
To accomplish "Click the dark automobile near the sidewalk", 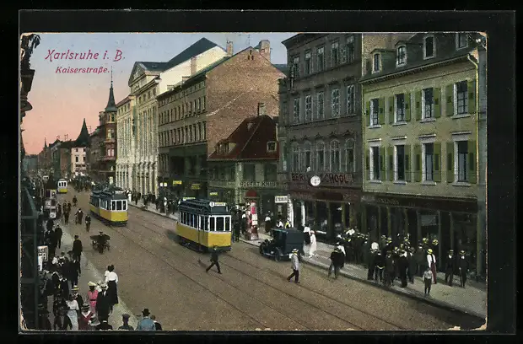I will coord(282,243).
